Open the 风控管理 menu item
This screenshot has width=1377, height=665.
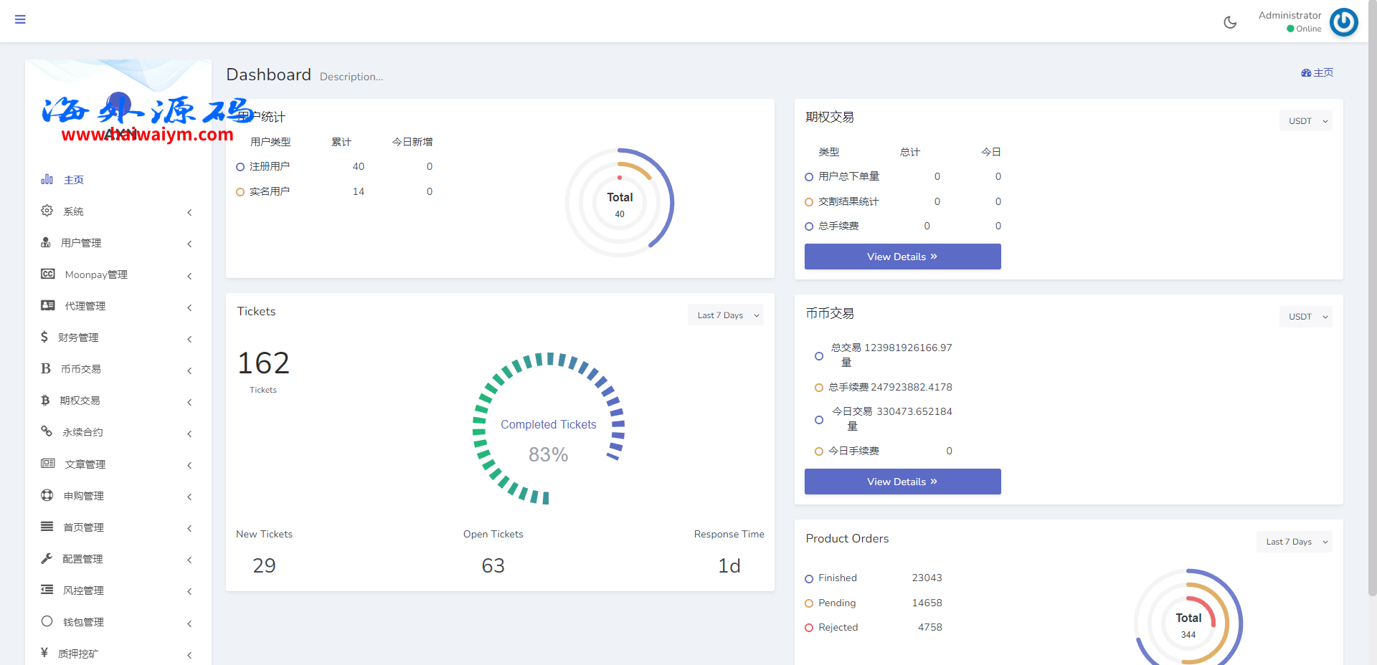pyautogui.click(x=83, y=590)
